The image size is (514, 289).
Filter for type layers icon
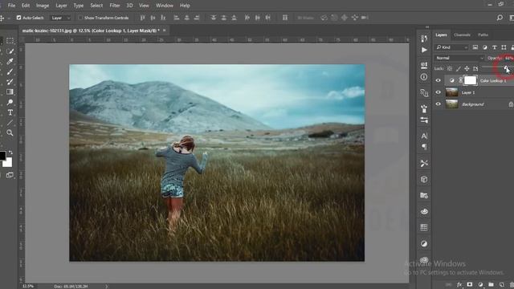tap(495, 47)
